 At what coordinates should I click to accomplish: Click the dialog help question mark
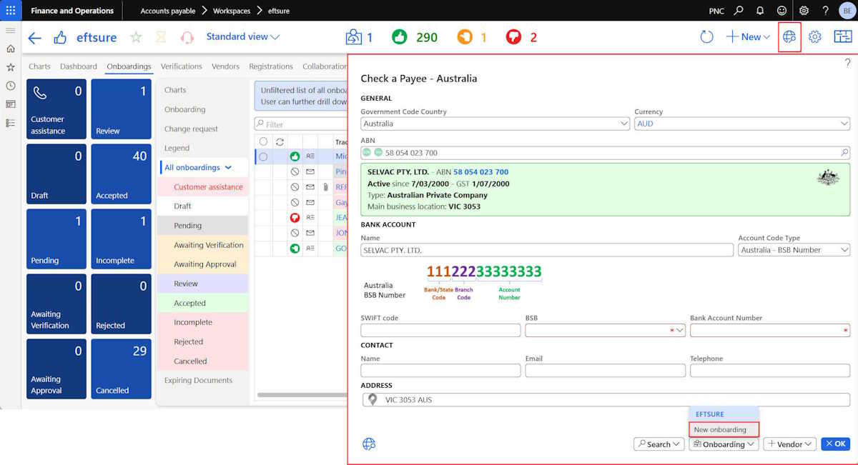[x=848, y=64]
